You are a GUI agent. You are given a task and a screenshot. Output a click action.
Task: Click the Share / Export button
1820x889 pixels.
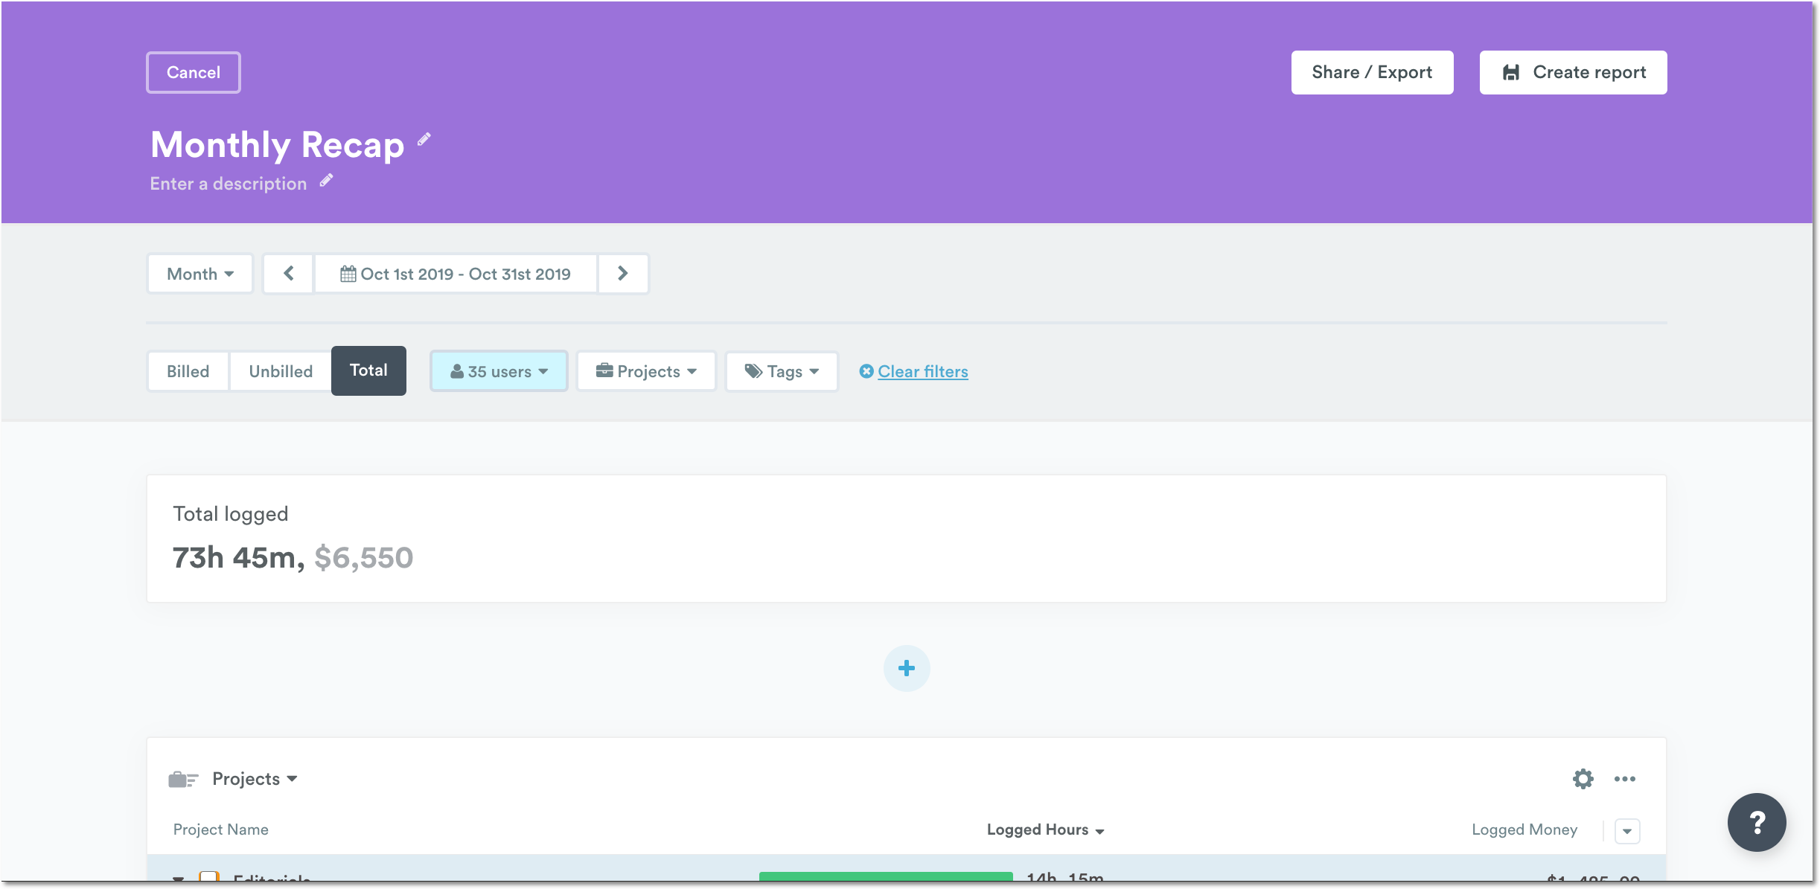pyautogui.click(x=1371, y=72)
